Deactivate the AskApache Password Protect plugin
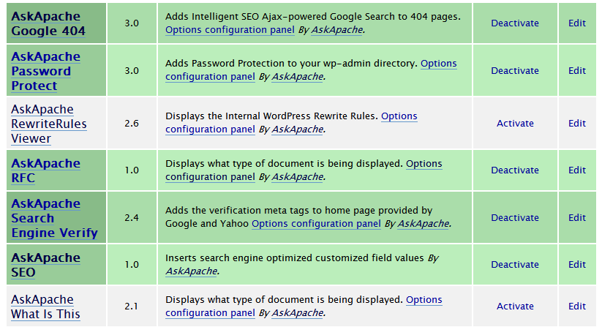602x327 pixels. click(515, 71)
